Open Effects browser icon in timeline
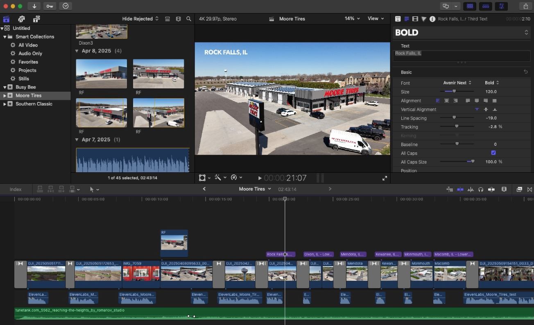Viewport: 534px width, 325px height. click(x=519, y=190)
